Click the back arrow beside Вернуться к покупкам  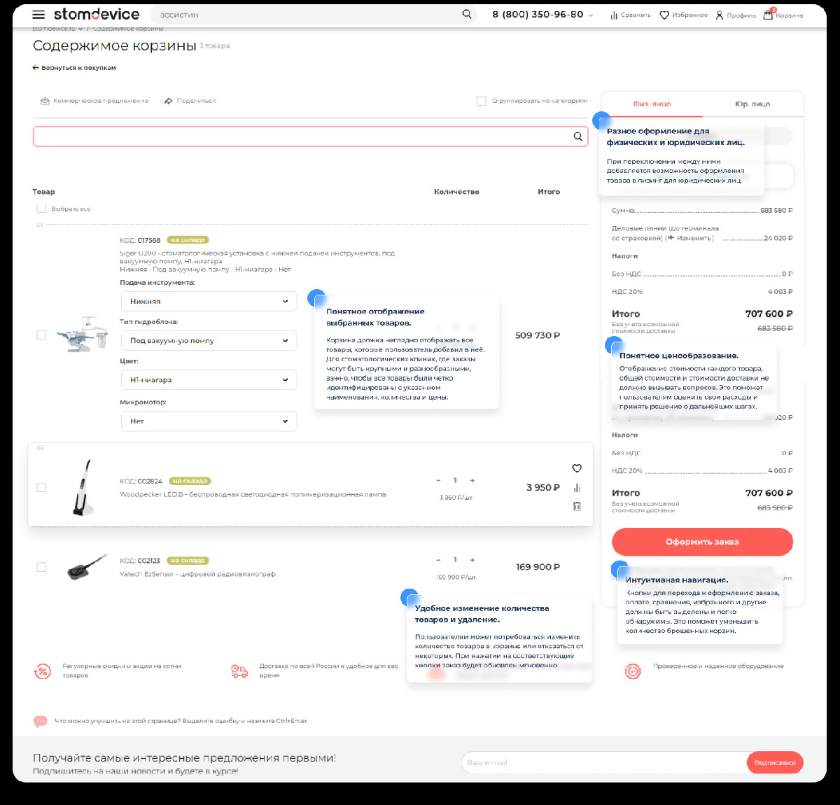(x=36, y=68)
